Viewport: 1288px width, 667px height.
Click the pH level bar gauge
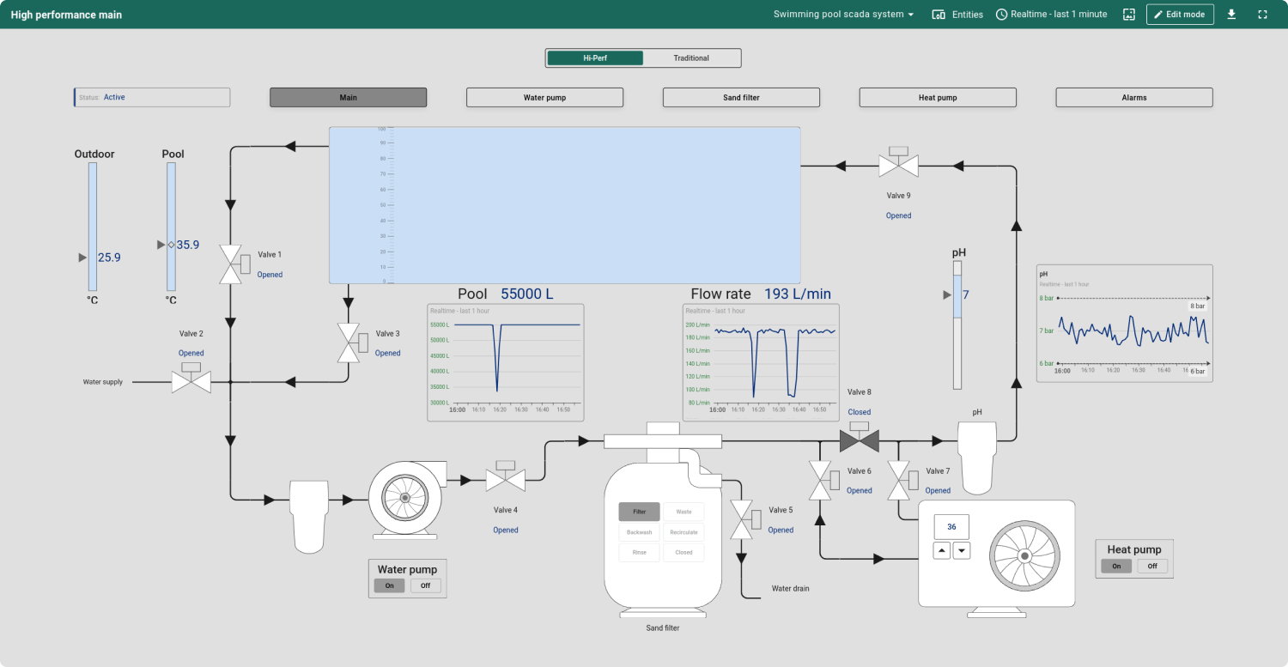(x=957, y=325)
